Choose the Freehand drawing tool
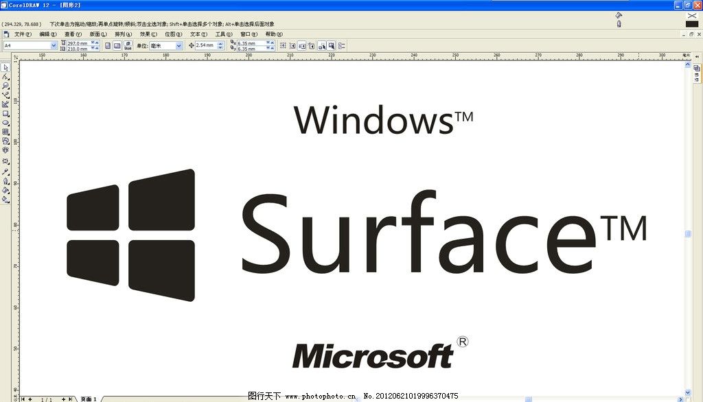Image resolution: width=703 pixels, height=402 pixels. [4, 95]
